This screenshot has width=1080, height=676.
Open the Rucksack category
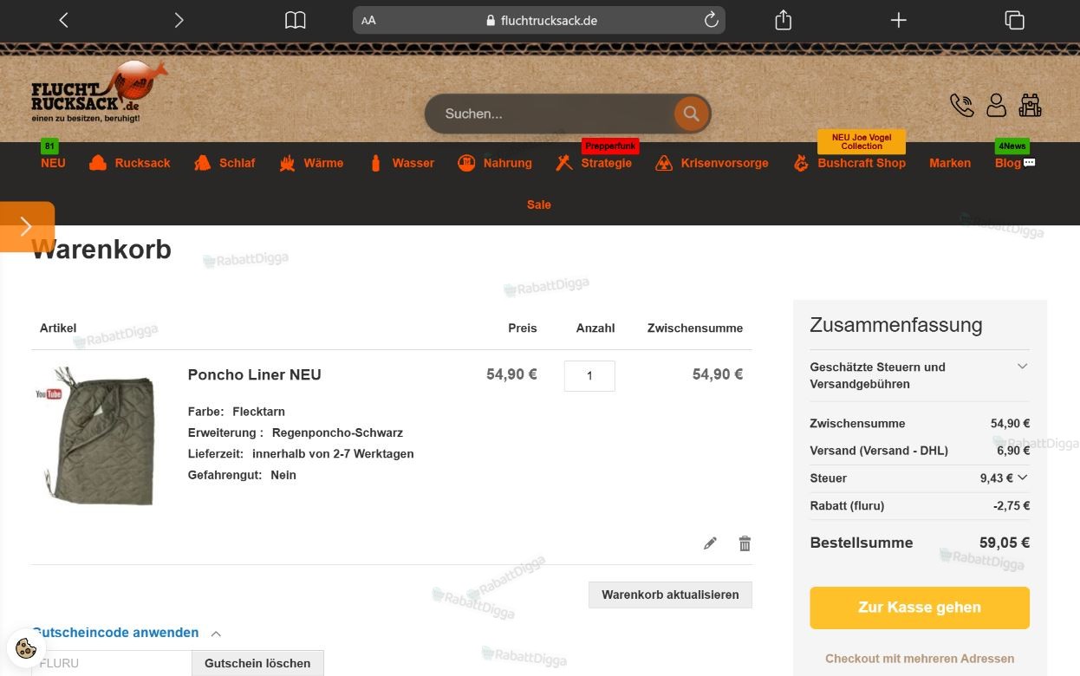[x=130, y=163]
